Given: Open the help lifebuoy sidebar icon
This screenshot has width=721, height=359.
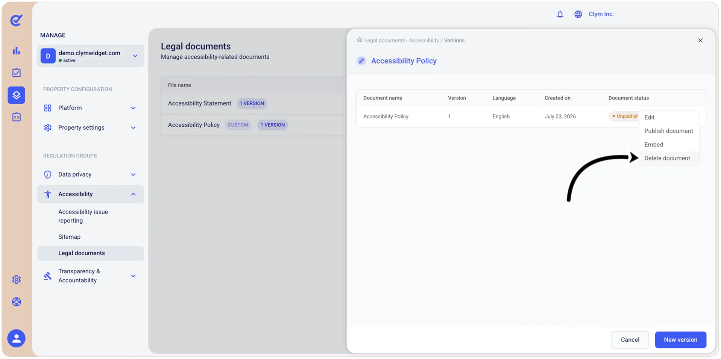Looking at the screenshot, I should (x=16, y=302).
